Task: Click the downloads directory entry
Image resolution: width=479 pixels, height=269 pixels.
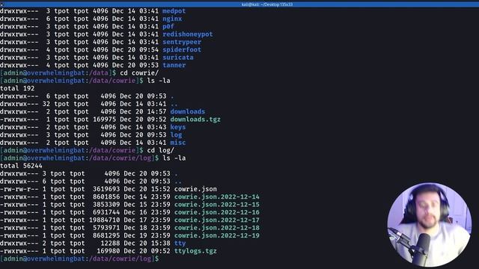Action: (x=188, y=111)
